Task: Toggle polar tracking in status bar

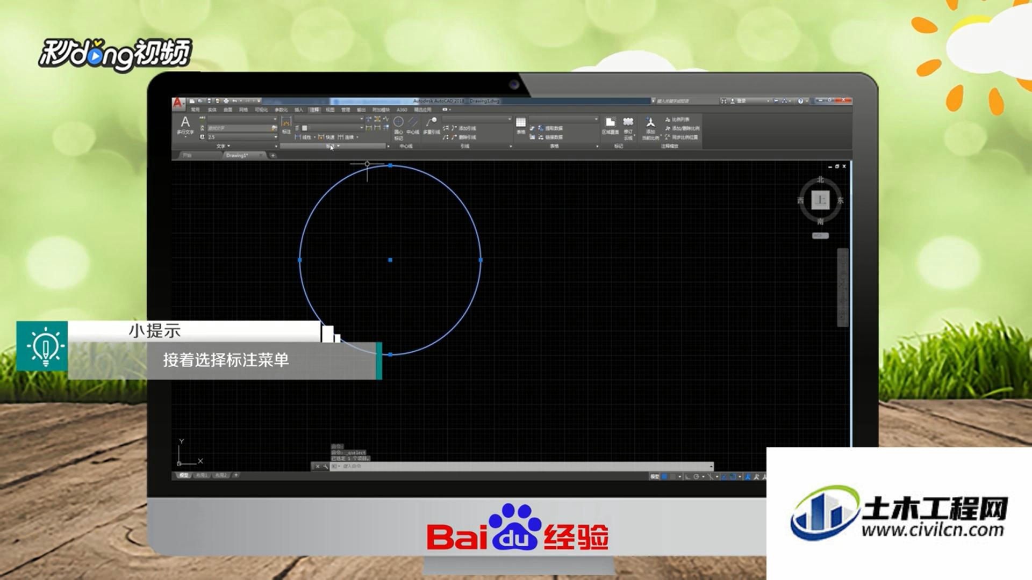Action: 697,476
